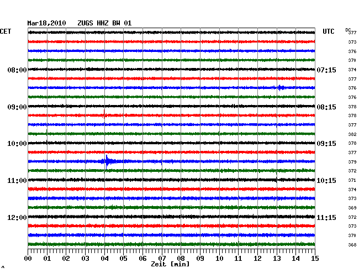Click minute tick label 06 on the axis
This screenshot has width=359, height=273.
(x=142, y=259)
